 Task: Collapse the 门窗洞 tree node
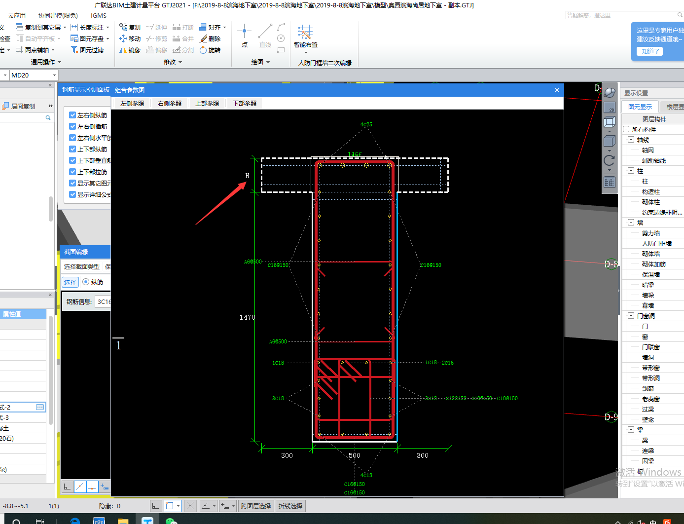point(631,316)
